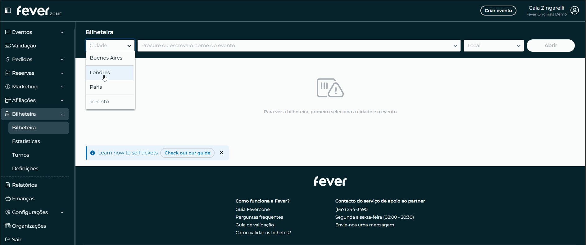Collapse the Bilheteira menu chevron
Viewport: 586px width, 245px height.
[62, 114]
